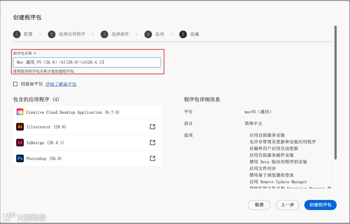The image size is (350, 224).
Task: Go to step 2 选择应用程序
Action: tap(66, 34)
